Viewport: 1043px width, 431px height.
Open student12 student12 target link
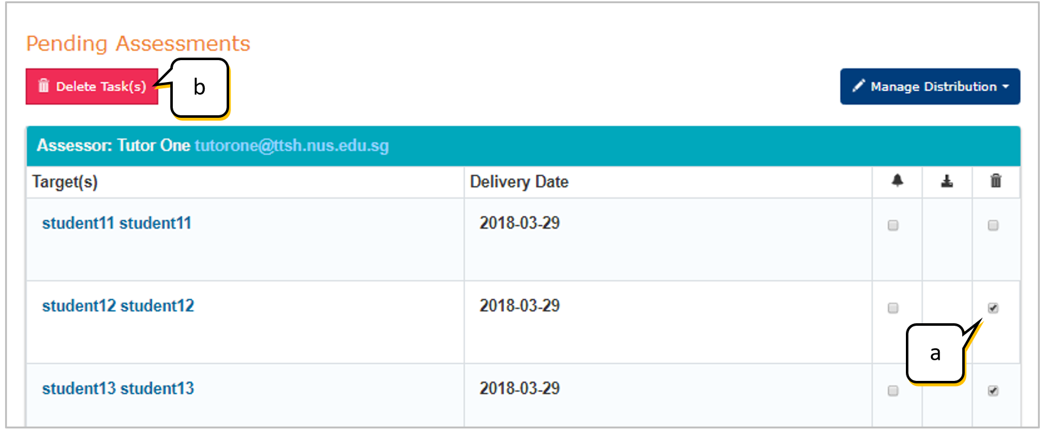pos(118,306)
